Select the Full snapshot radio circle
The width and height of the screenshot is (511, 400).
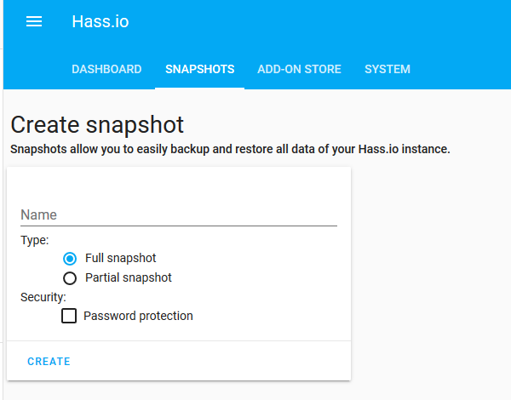click(70, 259)
